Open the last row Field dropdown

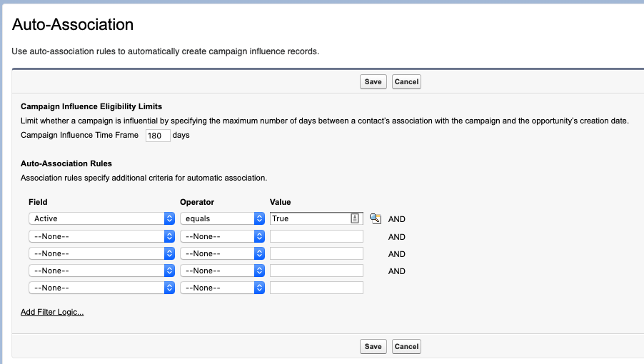click(102, 288)
